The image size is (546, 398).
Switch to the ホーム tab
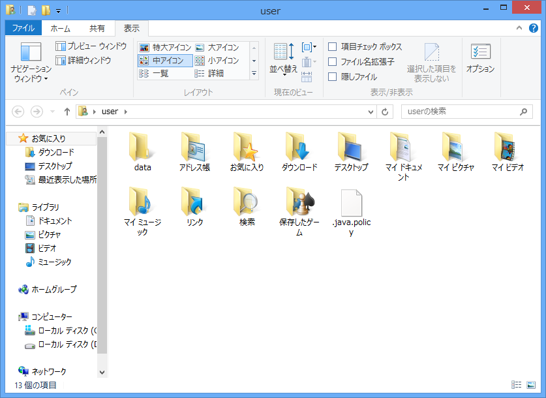click(60, 28)
